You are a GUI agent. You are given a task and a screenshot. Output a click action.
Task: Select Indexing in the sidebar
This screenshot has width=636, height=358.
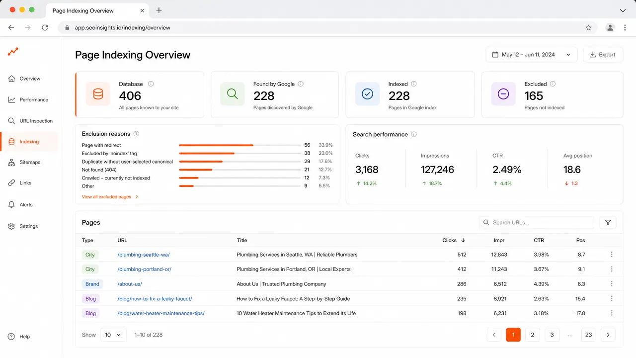pos(29,142)
